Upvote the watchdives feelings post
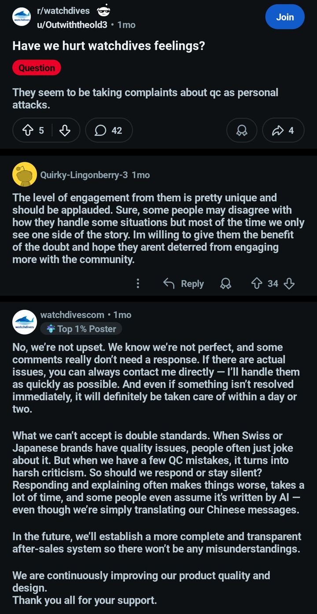317x614 pixels. click(28, 130)
